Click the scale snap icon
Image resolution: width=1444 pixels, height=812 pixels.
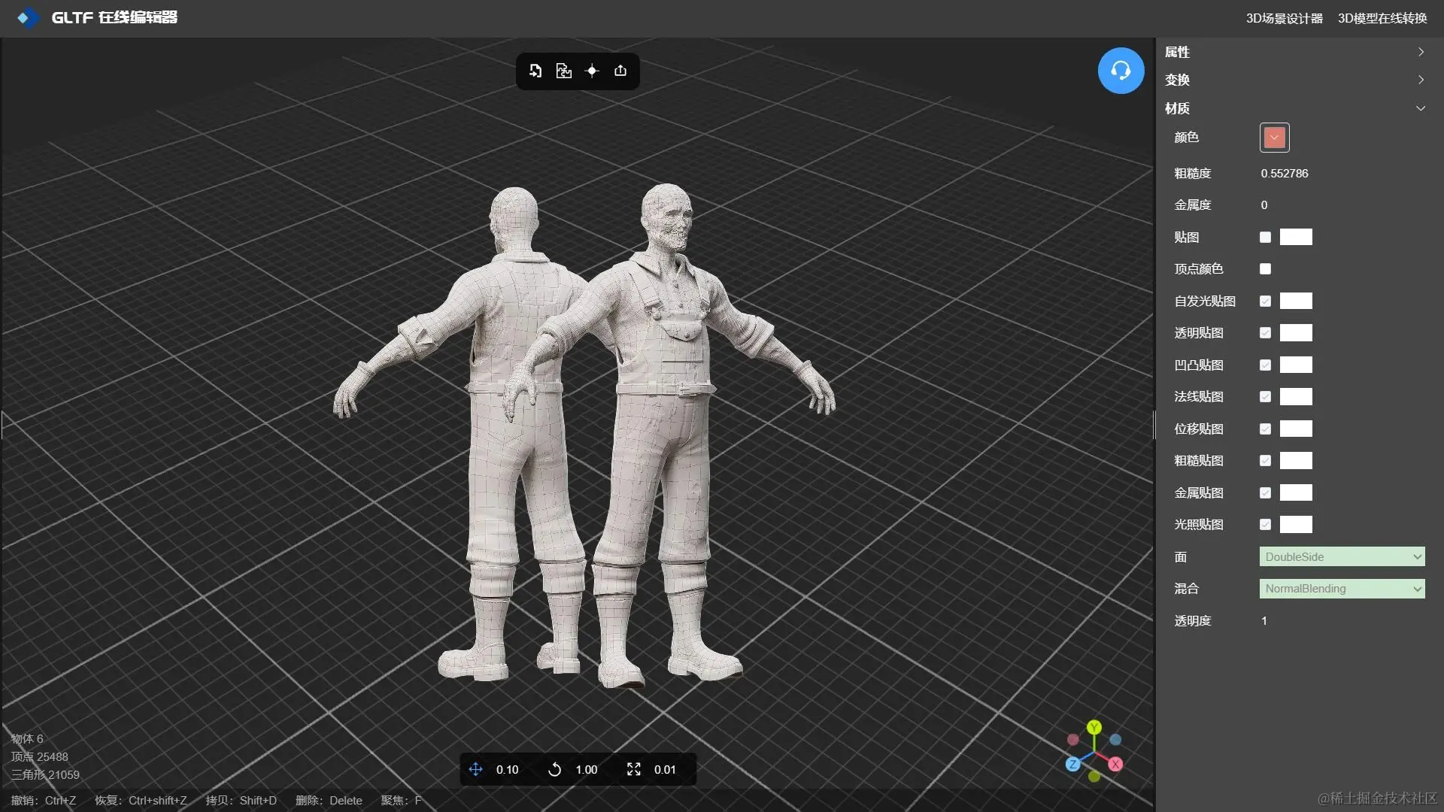[634, 769]
